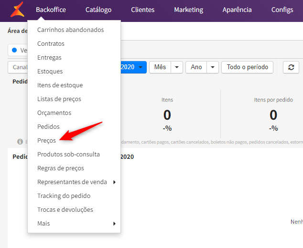Click the orange logo icon
Screen dimensions: 303x248
tap(17, 10)
